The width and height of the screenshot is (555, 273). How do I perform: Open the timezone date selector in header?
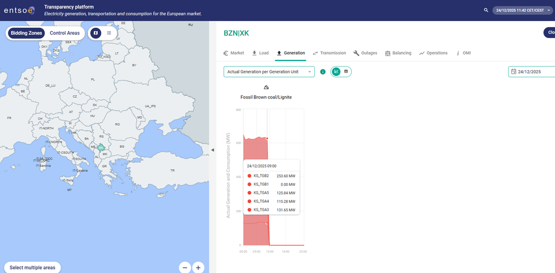[518, 10]
